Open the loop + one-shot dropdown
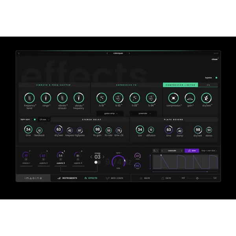Screen dimensions: 236x236 [209, 151]
